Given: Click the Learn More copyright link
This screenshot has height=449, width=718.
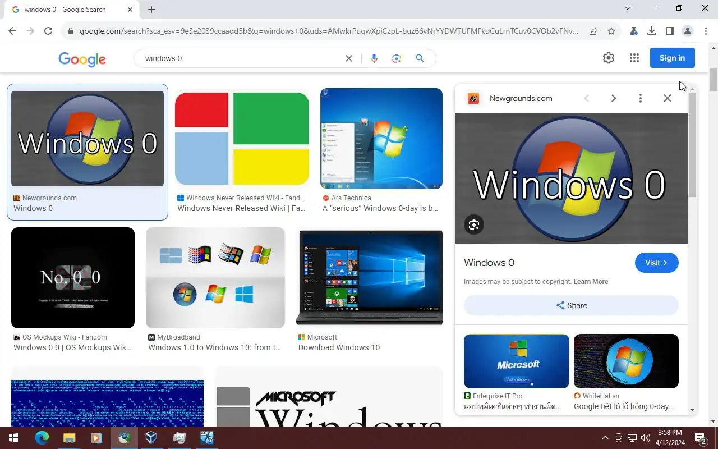Looking at the screenshot, I should point(591,282).
